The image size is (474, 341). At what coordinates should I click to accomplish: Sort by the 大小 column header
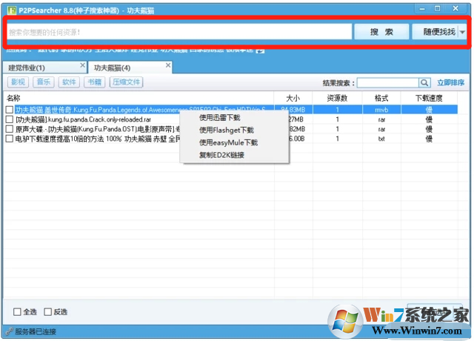point(293,99)
